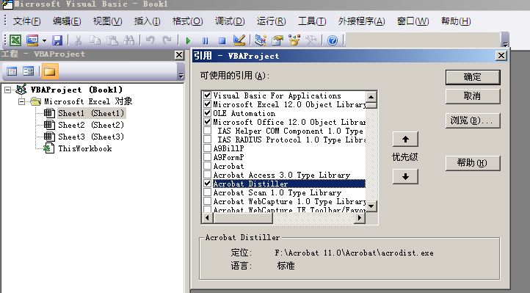
Task: Click the Break pause icon
Action: pyautogui.click(x=205, y=41)
